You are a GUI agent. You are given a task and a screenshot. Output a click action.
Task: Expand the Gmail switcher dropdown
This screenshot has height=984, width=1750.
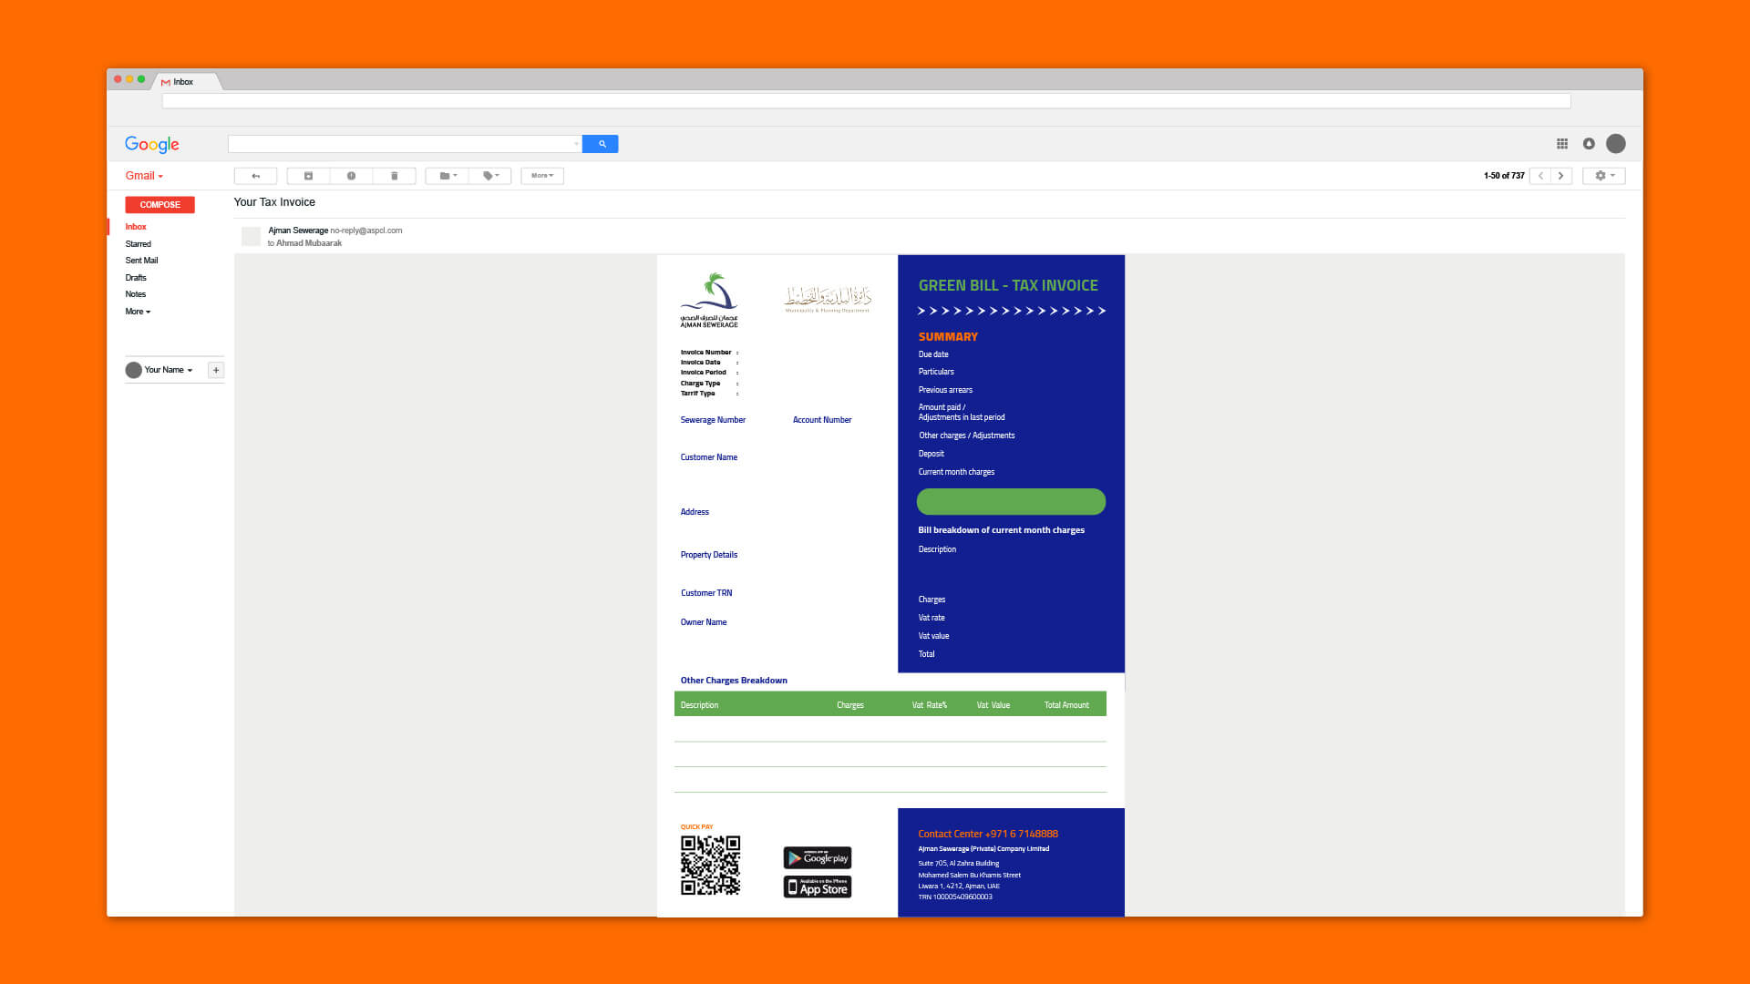click(144, 176)
